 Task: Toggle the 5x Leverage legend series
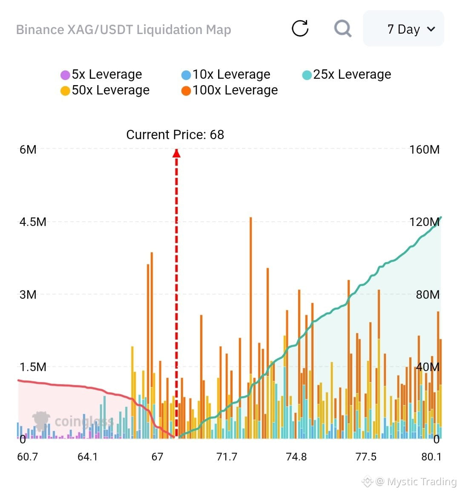[101, 74]
